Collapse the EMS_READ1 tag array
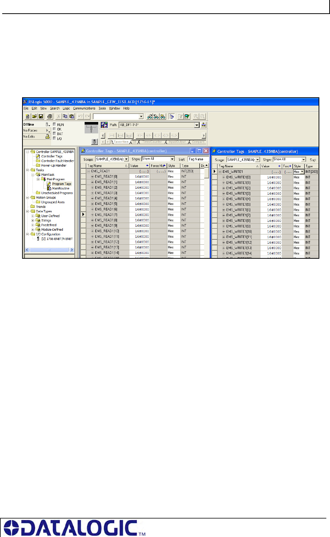330x537 pixels. click(x=89, y=171)
